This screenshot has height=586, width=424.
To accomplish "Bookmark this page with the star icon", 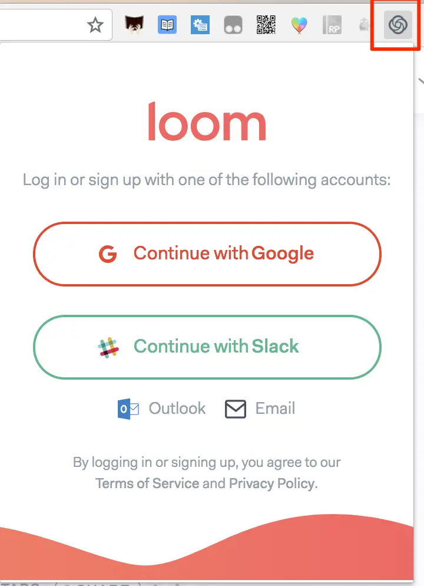I will (95, 25).
